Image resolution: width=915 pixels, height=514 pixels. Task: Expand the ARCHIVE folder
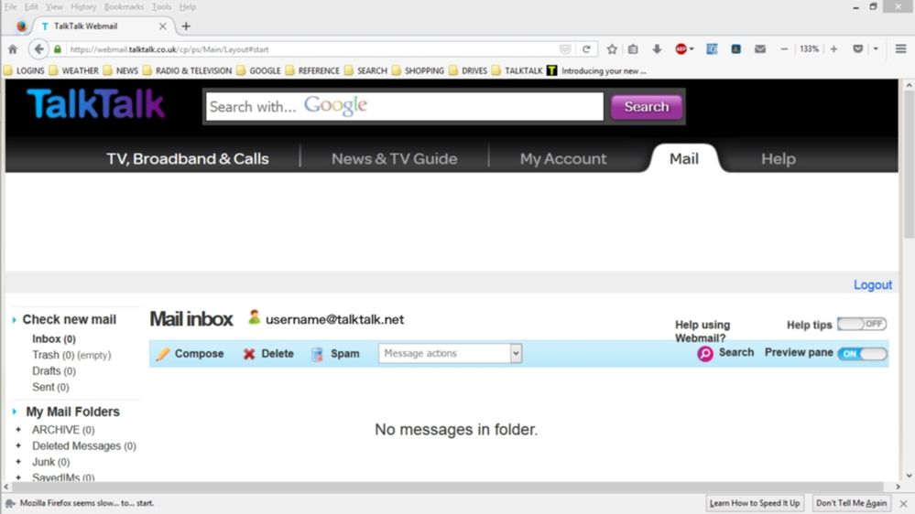(x=18, y=430)
